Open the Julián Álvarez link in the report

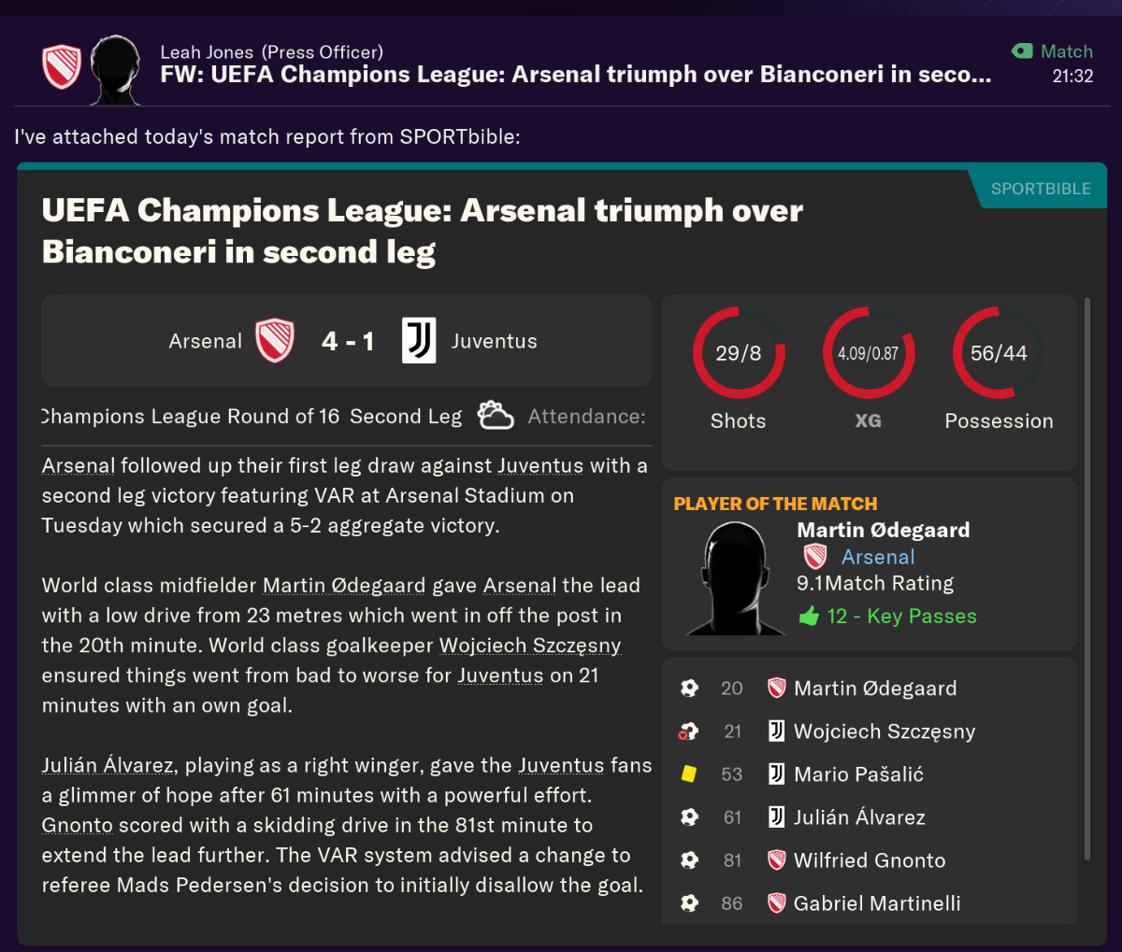pyautogui.click(x=108, y=765)
